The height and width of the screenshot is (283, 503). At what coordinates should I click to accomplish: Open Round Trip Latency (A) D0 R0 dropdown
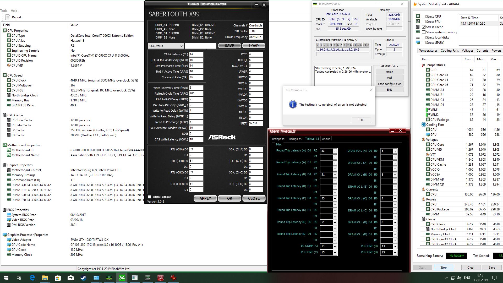pos(335,151)
